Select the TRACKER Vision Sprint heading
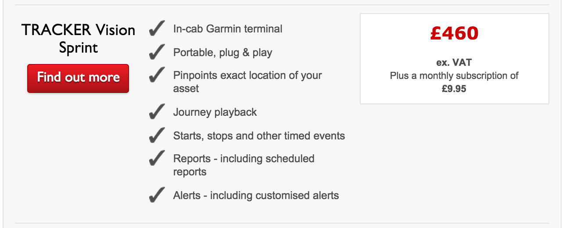 tap(78, 39)
